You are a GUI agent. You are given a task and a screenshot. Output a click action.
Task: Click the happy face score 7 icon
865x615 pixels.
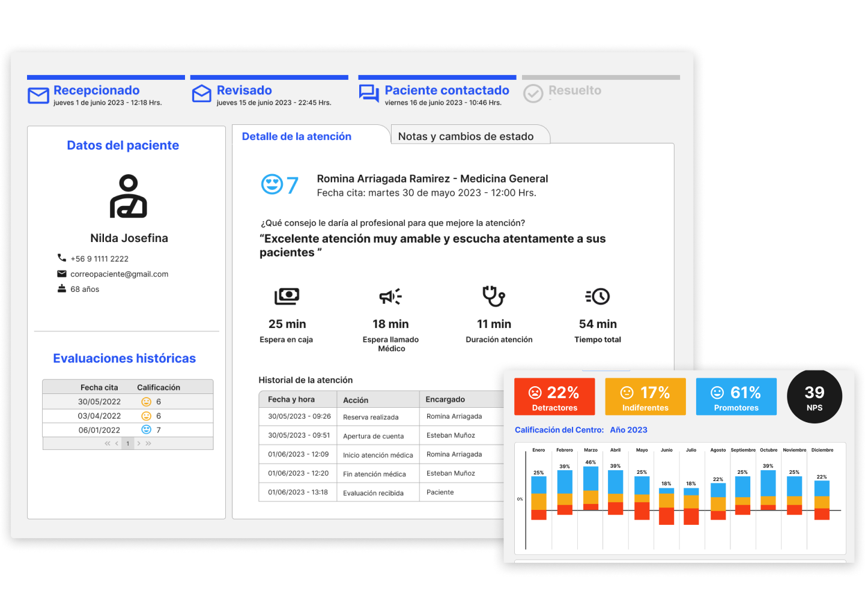(272, 184)
